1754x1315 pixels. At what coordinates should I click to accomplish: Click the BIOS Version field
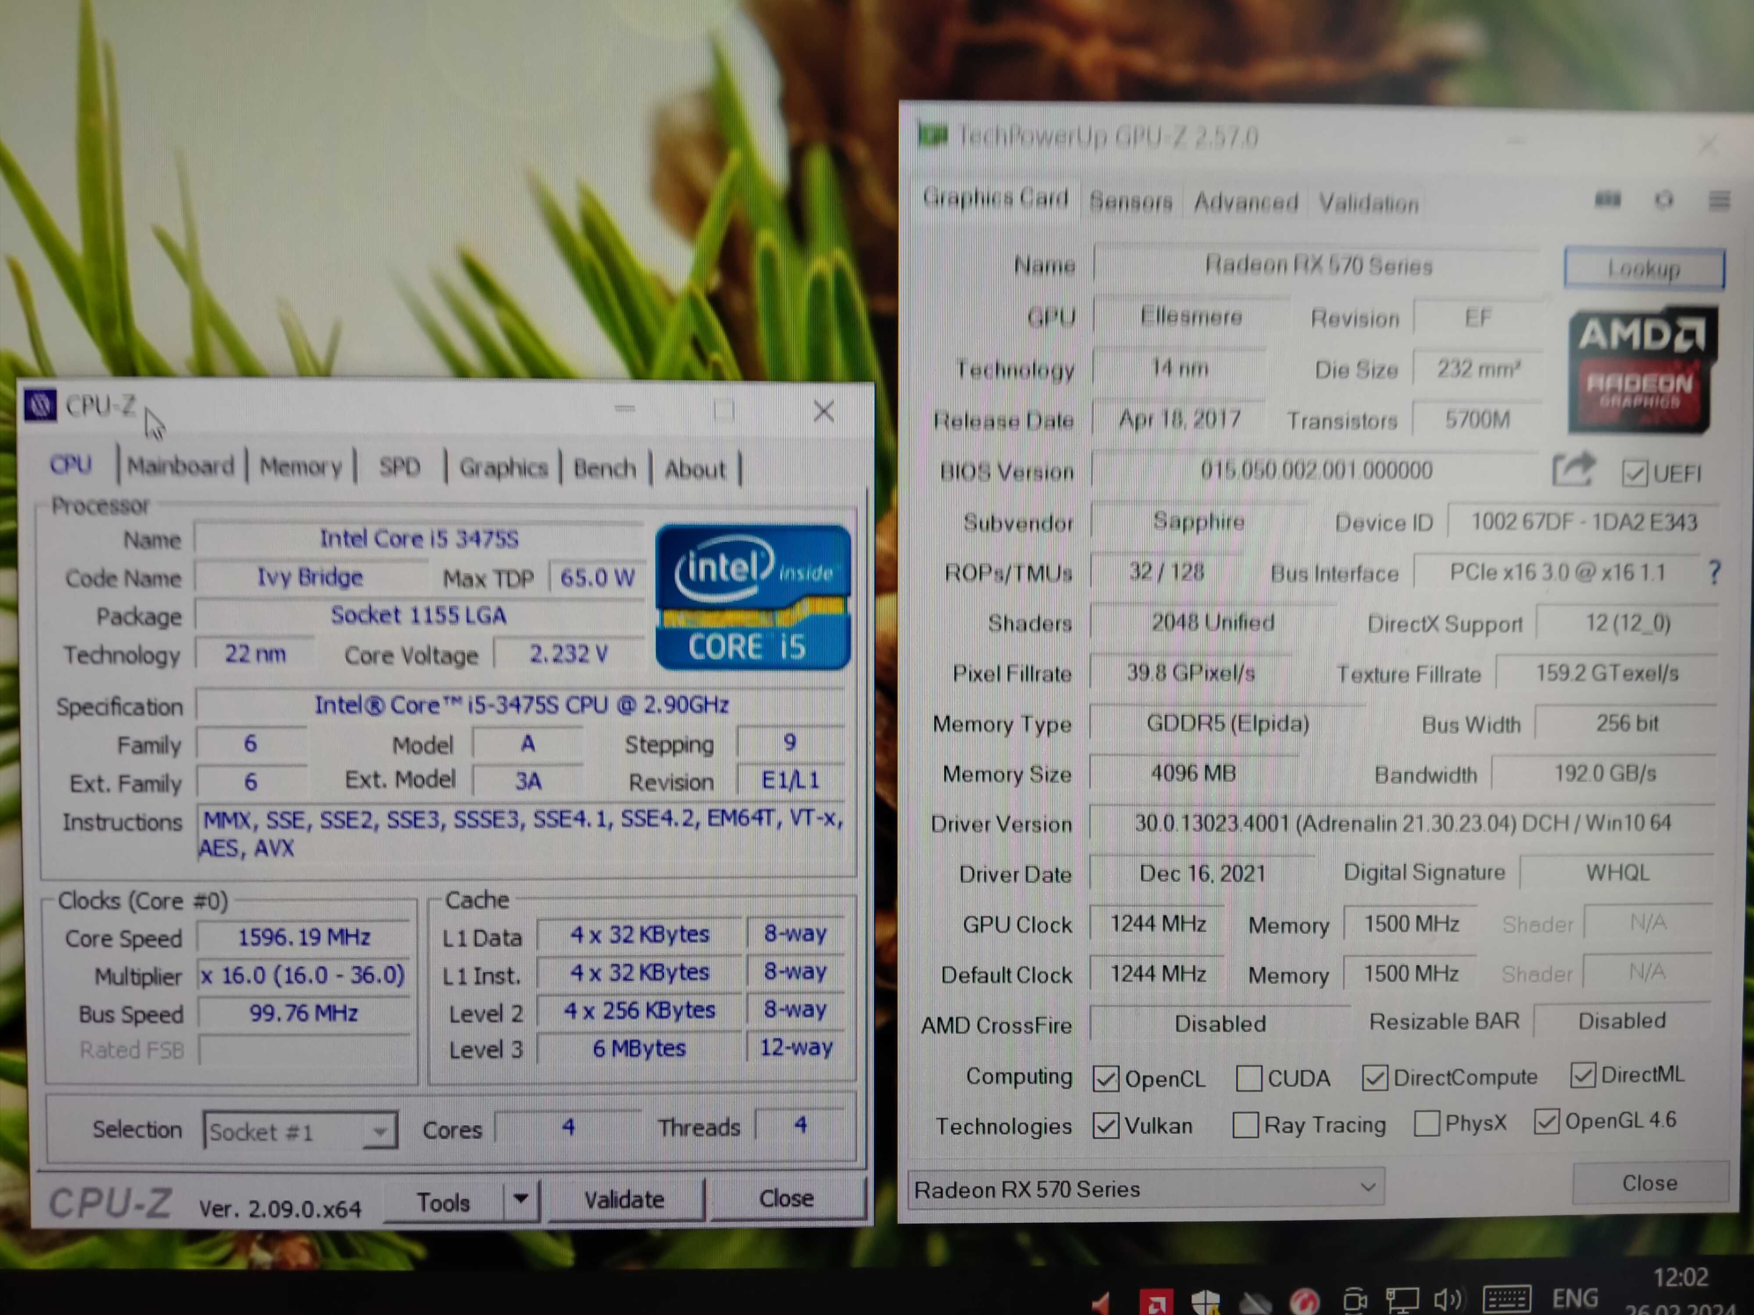[1315, 471]
